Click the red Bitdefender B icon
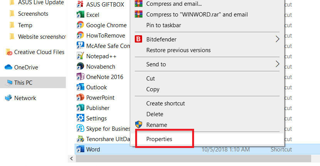 [x=138, y=39]
